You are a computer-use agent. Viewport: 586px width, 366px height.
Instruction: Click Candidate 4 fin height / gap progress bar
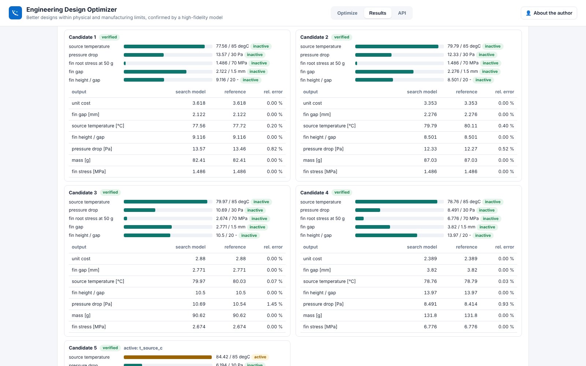coord(400,235)
